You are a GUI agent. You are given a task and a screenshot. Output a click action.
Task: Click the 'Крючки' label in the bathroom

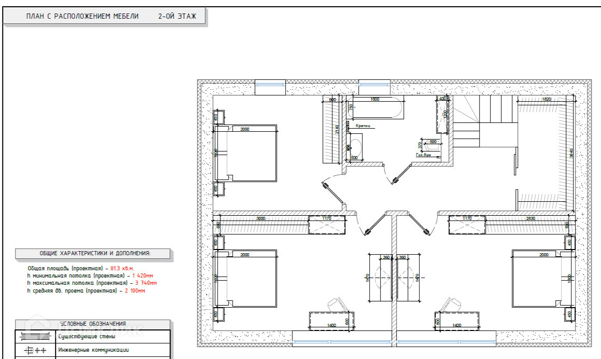[x=362, y=126]
